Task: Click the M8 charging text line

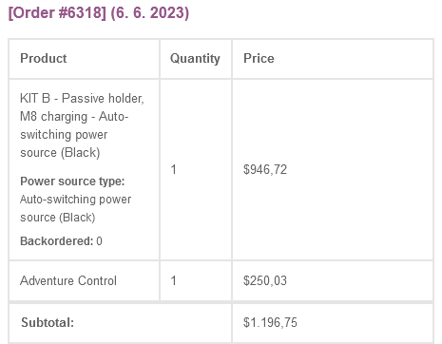Action: (x=74, y=117)
